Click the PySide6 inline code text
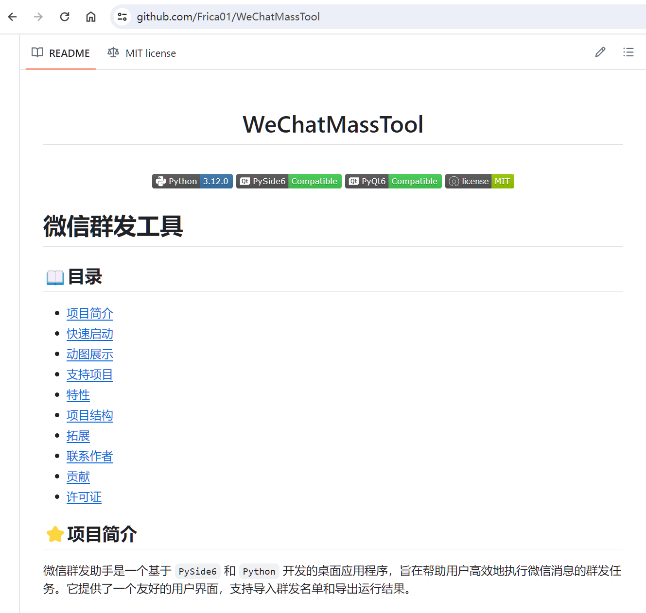The width and height of the screenshot is (646, 613). coord(198,571)
